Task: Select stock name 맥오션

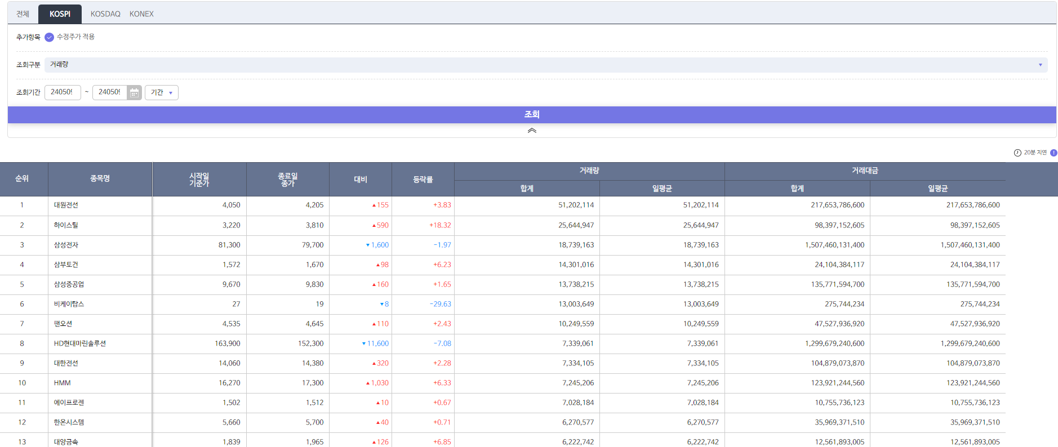Action: [63, 324]
